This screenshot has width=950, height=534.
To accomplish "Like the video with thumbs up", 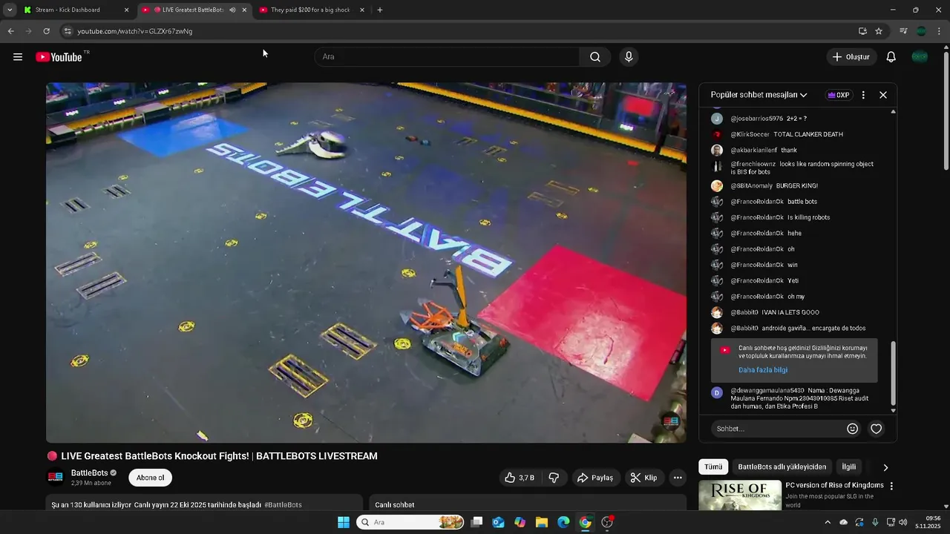I will [x=520, y=478].
